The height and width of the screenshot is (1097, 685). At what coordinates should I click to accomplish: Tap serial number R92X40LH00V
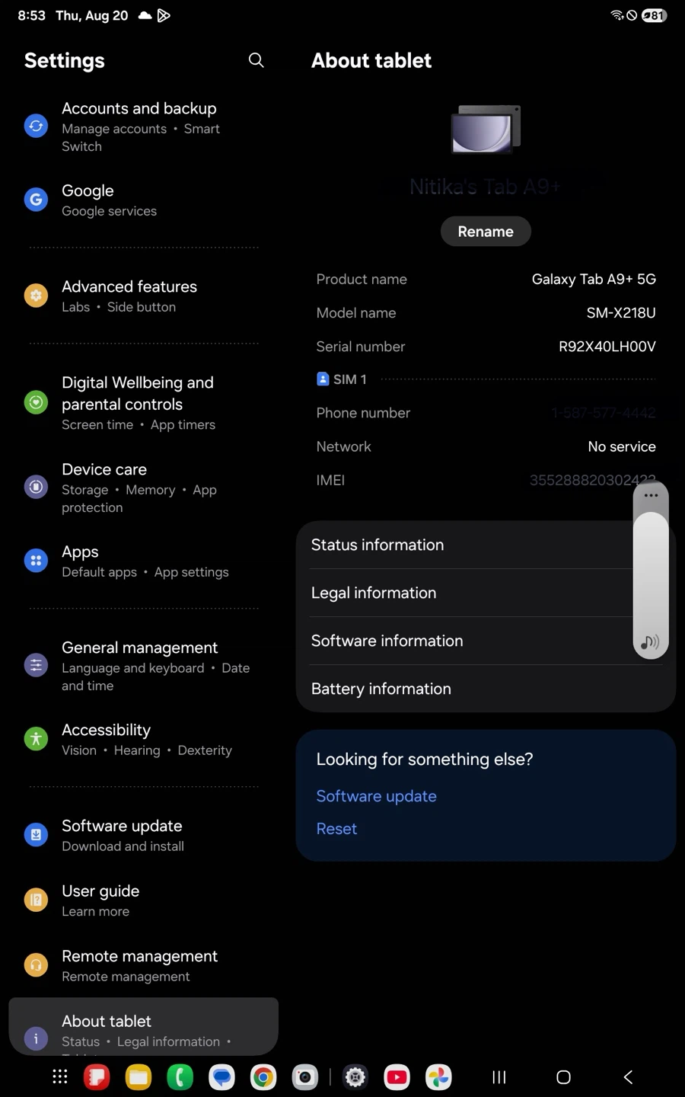click(607, 347)
